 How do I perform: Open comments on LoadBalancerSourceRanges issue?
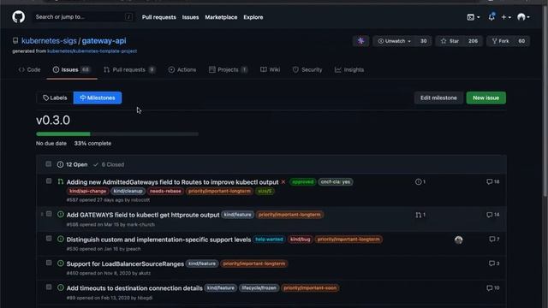pyautogui.click(x=494, y=264)
